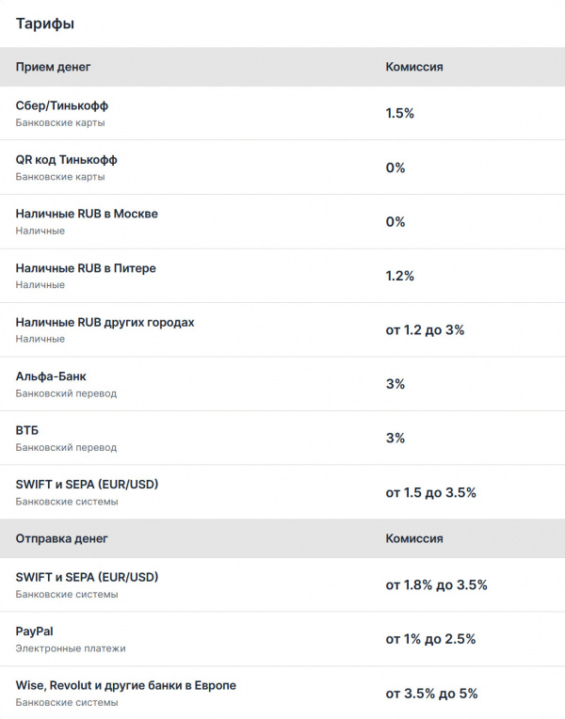Select SWIFT и SEPA under Отправка денег
This screenshot has height=719, width=565.
[x=87, y=577]
